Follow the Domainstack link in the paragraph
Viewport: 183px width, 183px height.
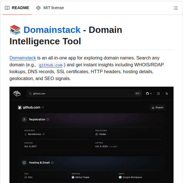click(x=23, y=58)
